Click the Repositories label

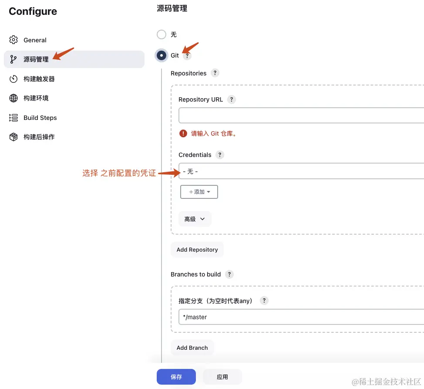[x=188, y=73]
